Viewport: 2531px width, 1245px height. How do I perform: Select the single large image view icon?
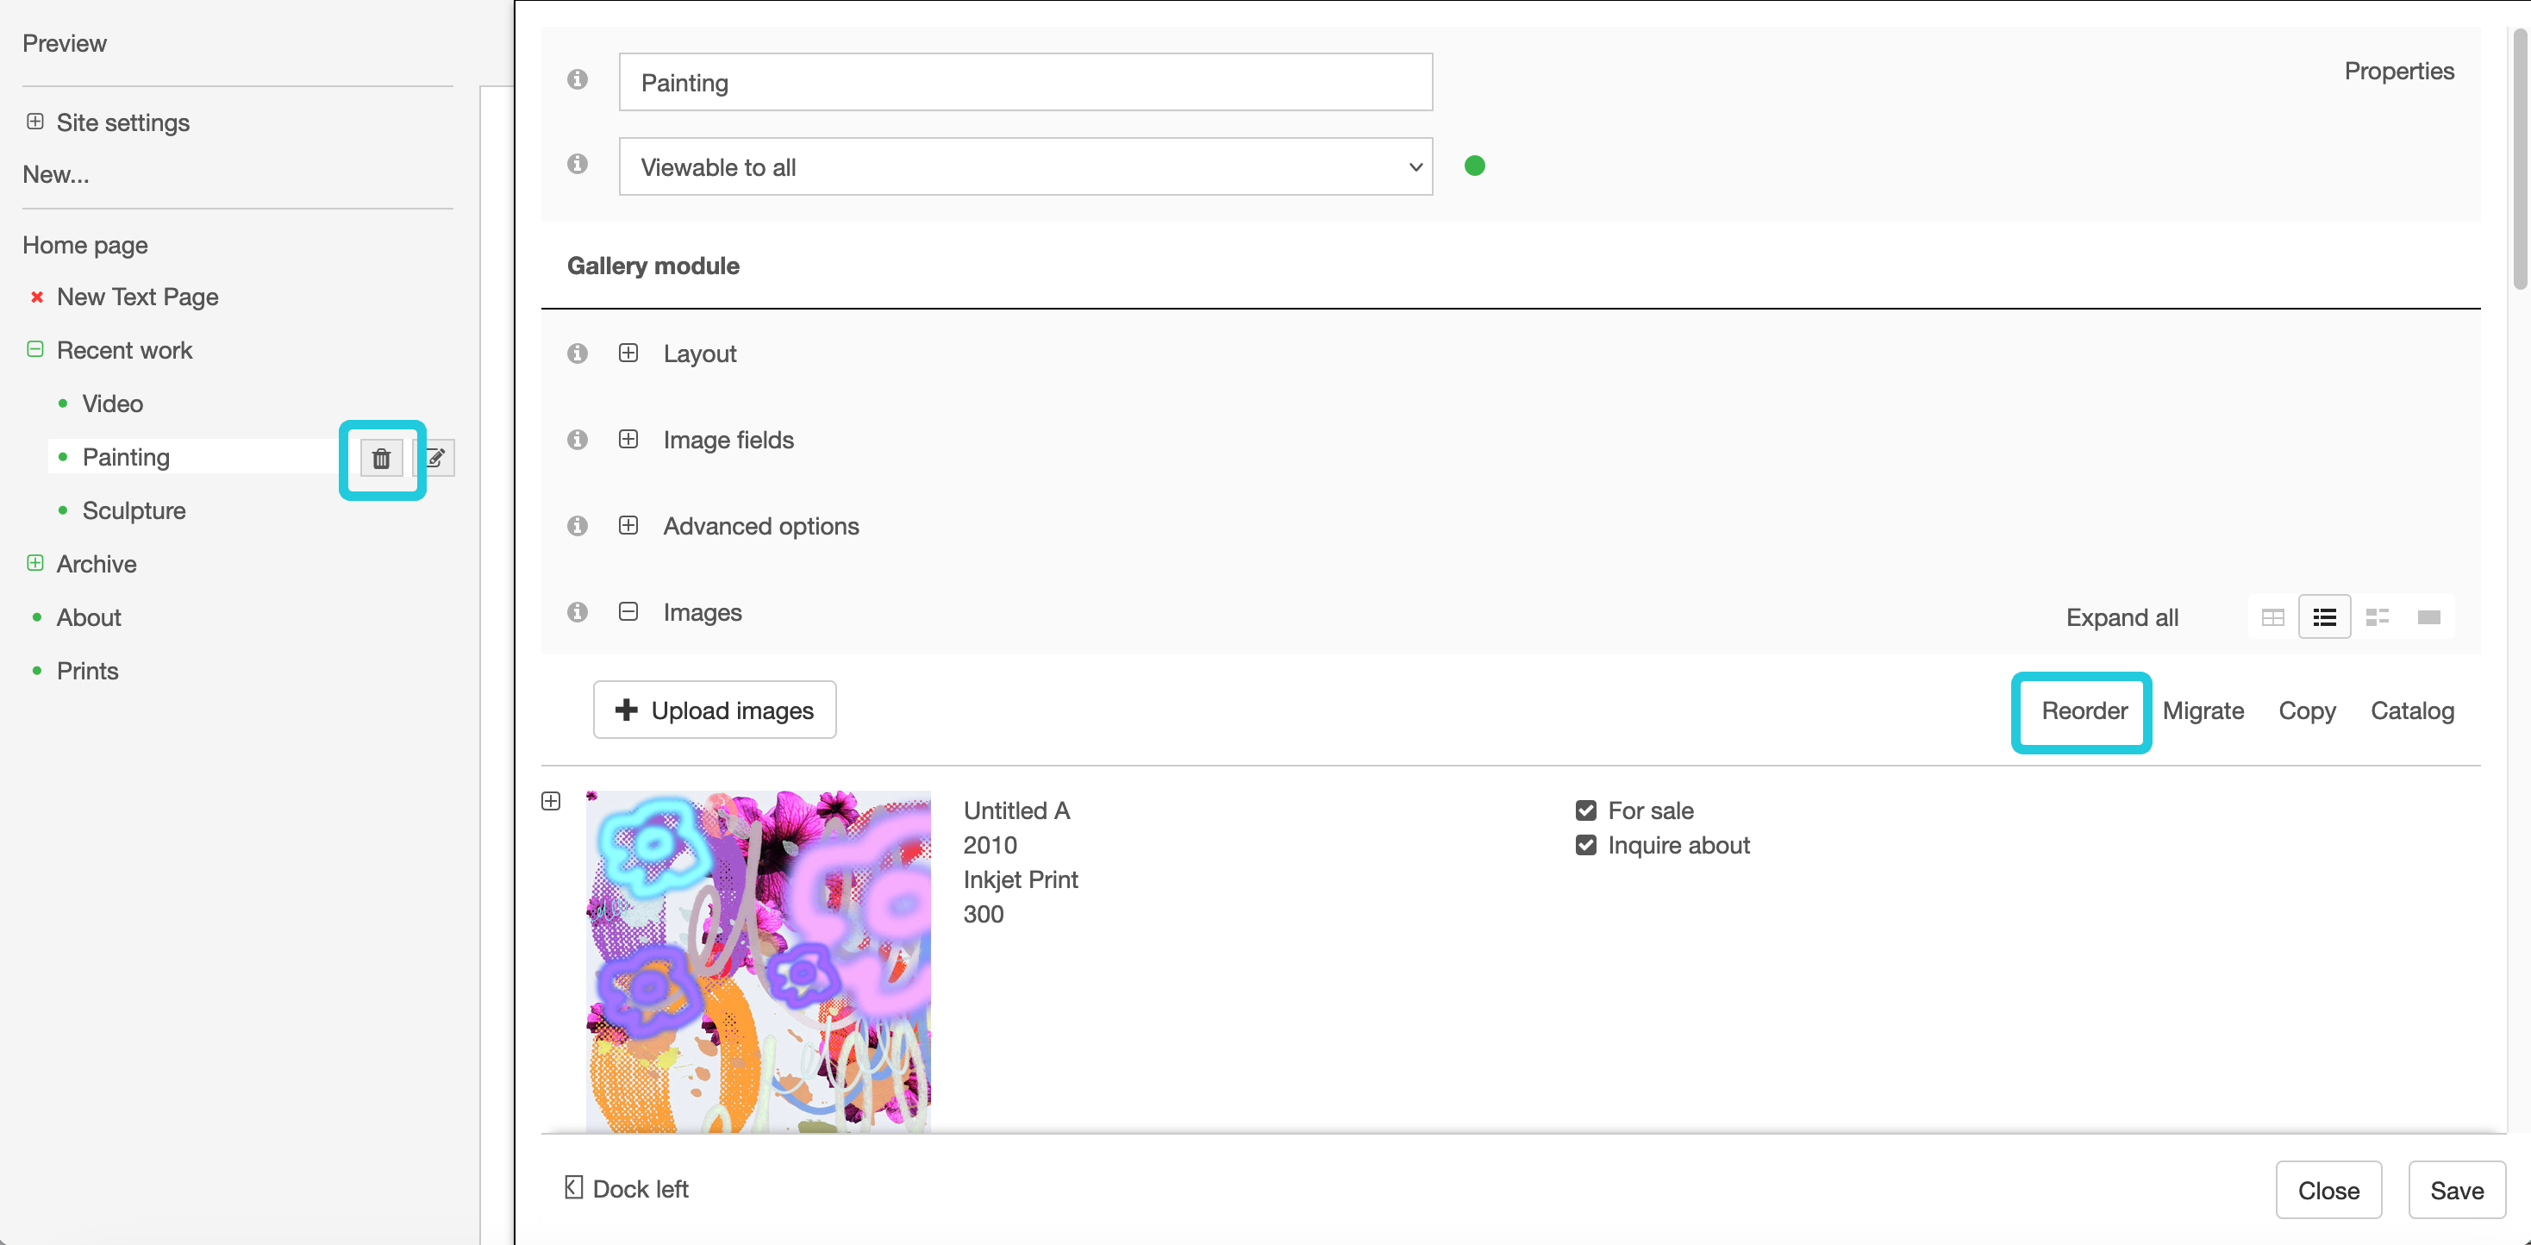coord(2428,617)
